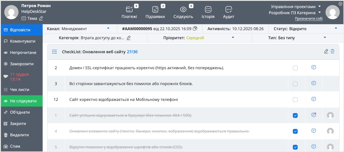Open the Історія history icon
Viewport: 344px width, 152px height.
(208, 10)
